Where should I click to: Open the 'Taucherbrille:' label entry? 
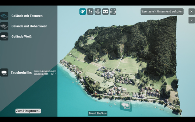[21, 73]
